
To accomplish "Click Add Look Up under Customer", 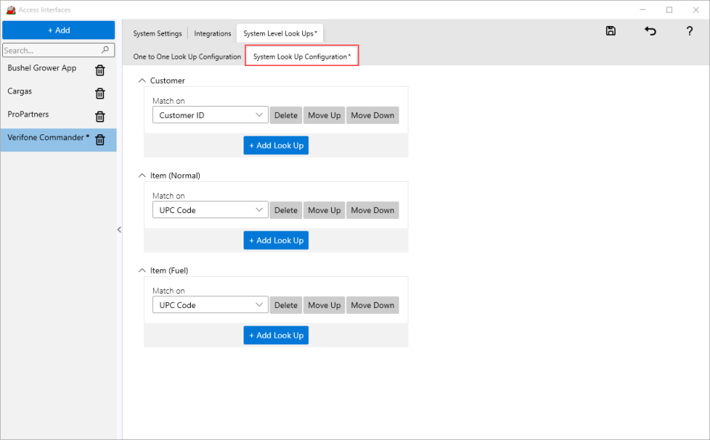I will point(276,145).
